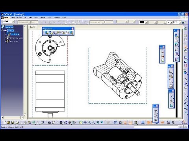Click the fifth icon in the Projections toolbar
This screenshot has height=141, width=189.
[x=63, y=33]
